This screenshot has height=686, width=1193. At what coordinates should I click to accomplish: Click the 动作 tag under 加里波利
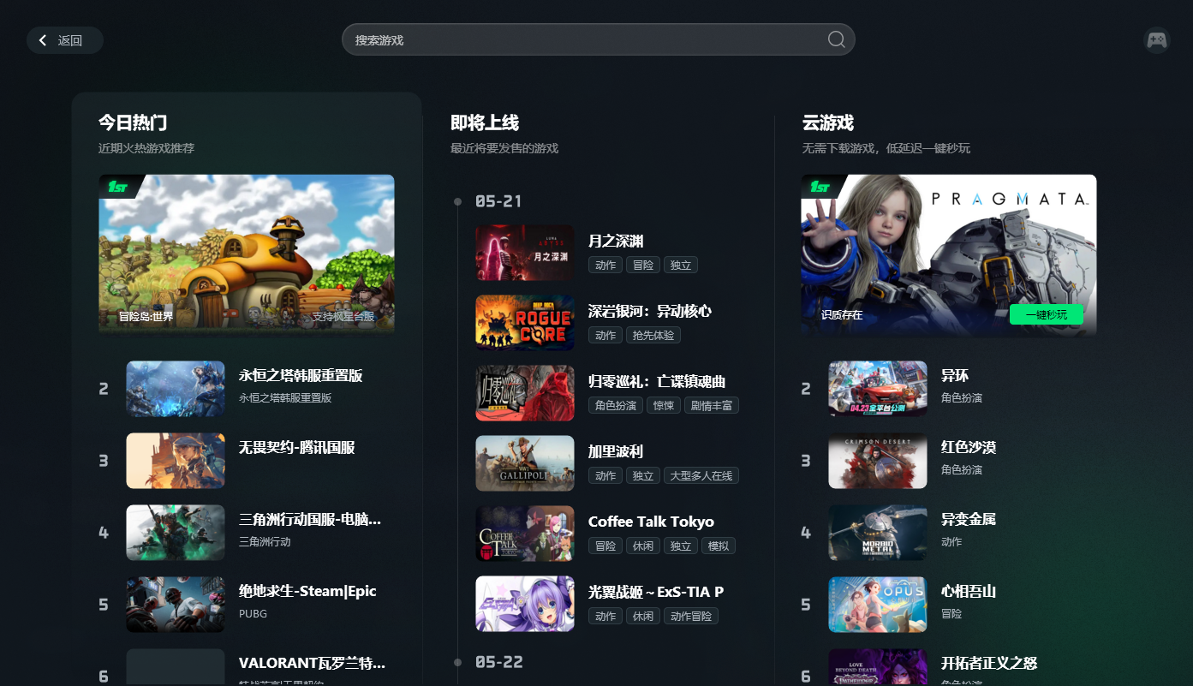coord(605,476)
